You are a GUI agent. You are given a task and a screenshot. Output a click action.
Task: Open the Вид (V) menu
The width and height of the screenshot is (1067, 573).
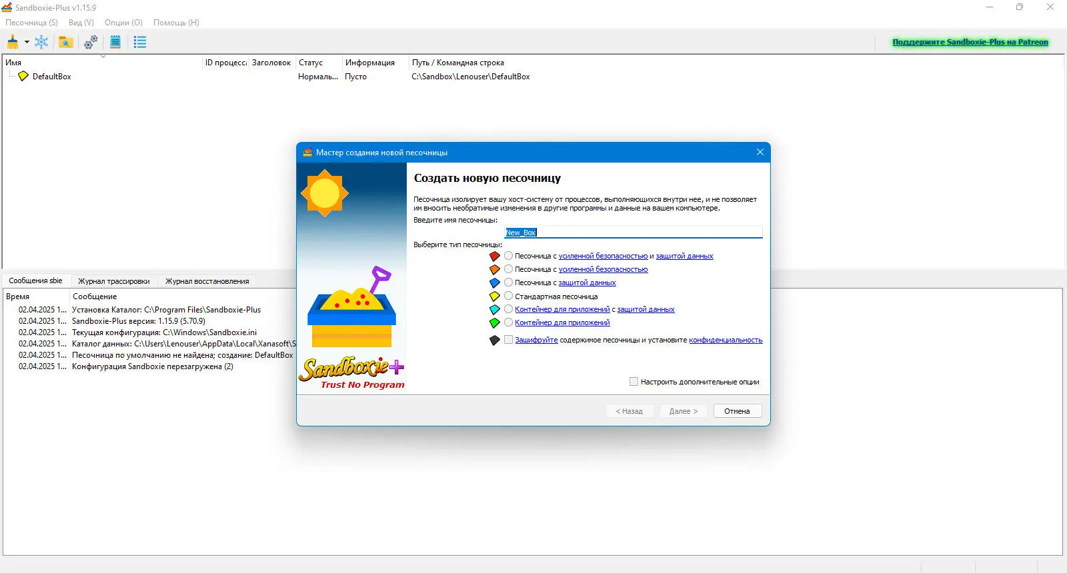pos(81,22)
